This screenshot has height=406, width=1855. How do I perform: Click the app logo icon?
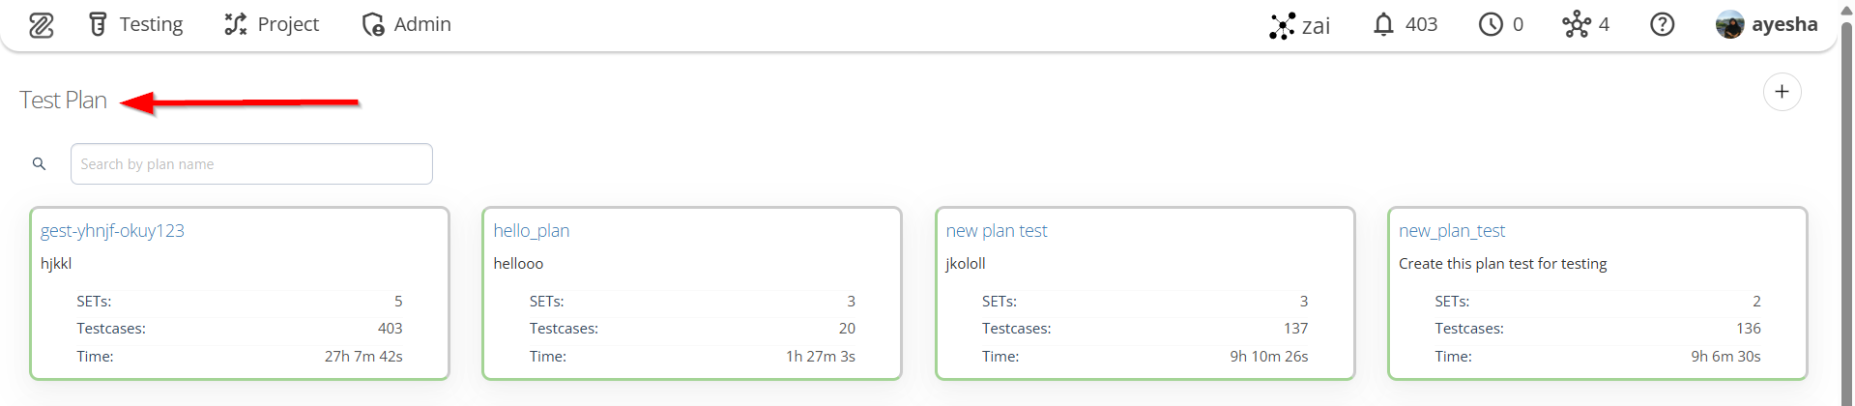click(42, 25)
